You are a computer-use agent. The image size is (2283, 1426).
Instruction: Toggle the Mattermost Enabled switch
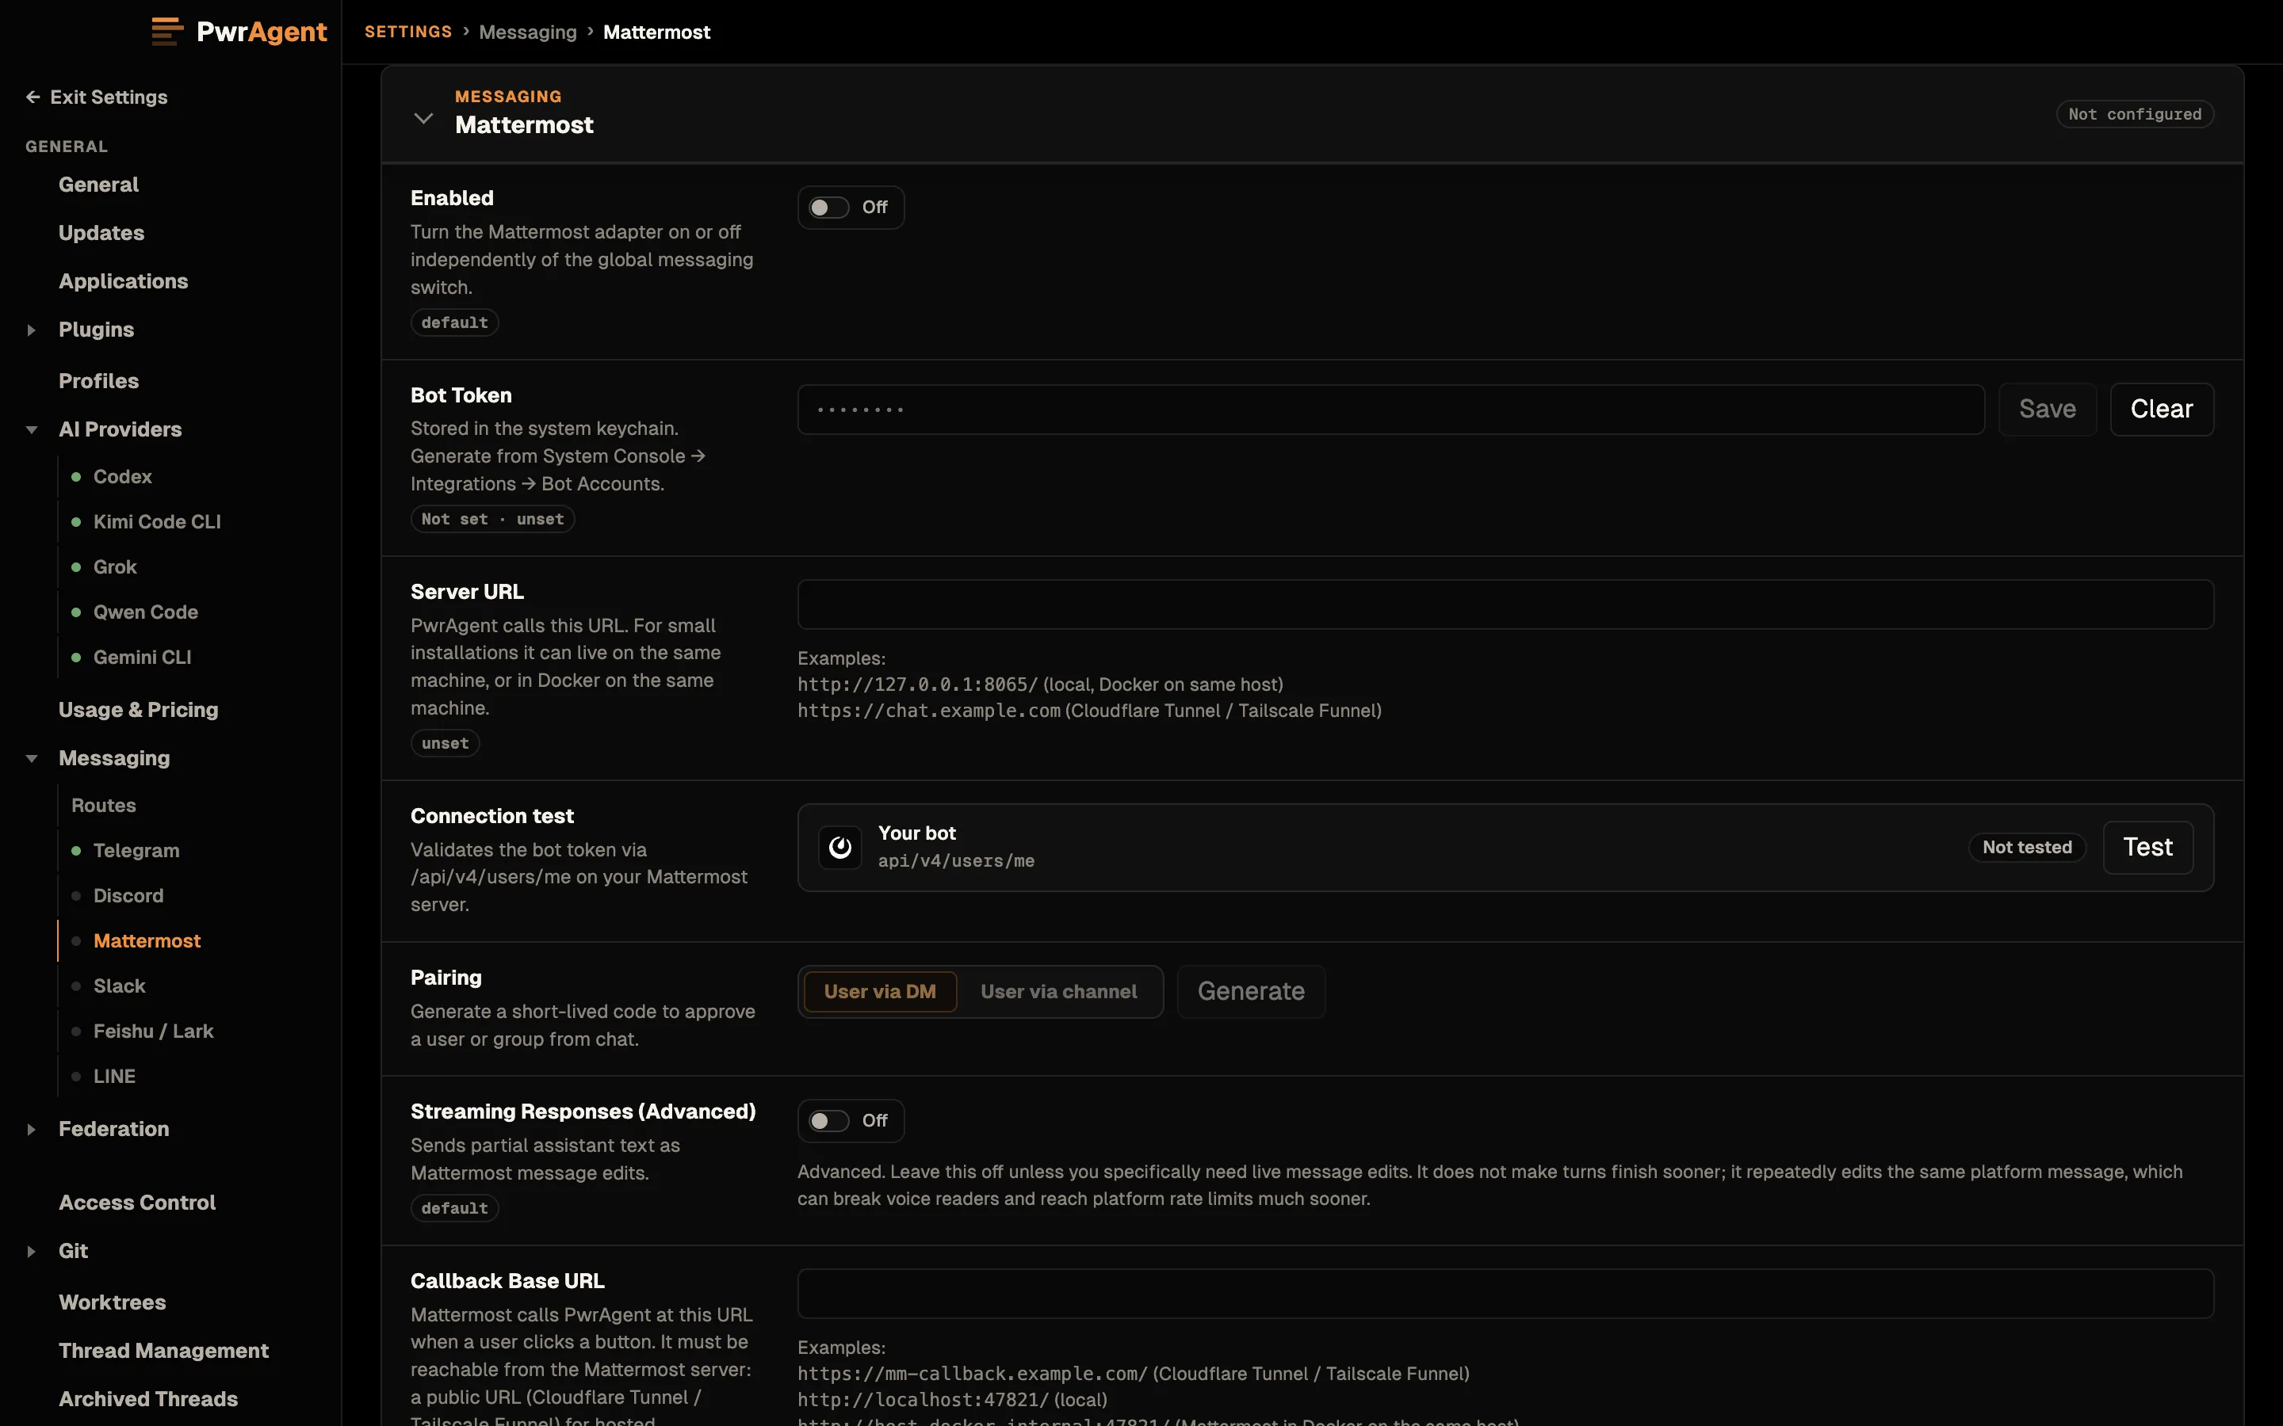click(x=829, y=208)
